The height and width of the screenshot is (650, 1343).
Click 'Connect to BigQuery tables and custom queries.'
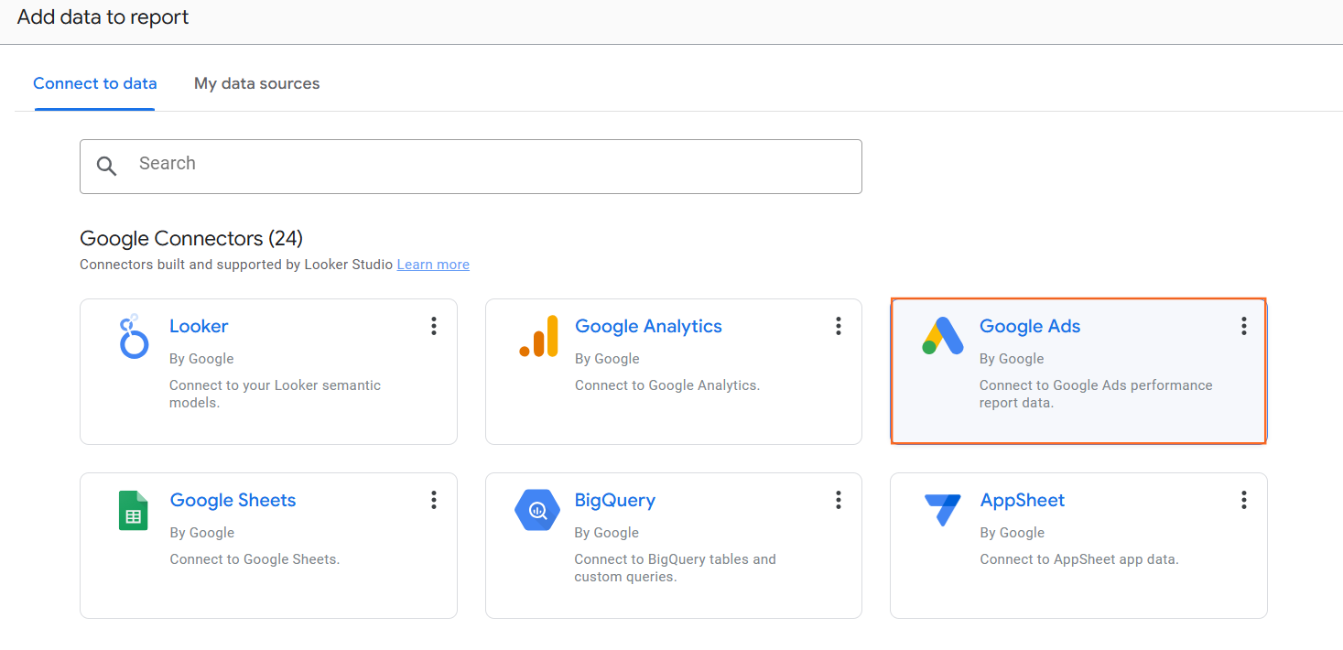click(x=675, y=568)
